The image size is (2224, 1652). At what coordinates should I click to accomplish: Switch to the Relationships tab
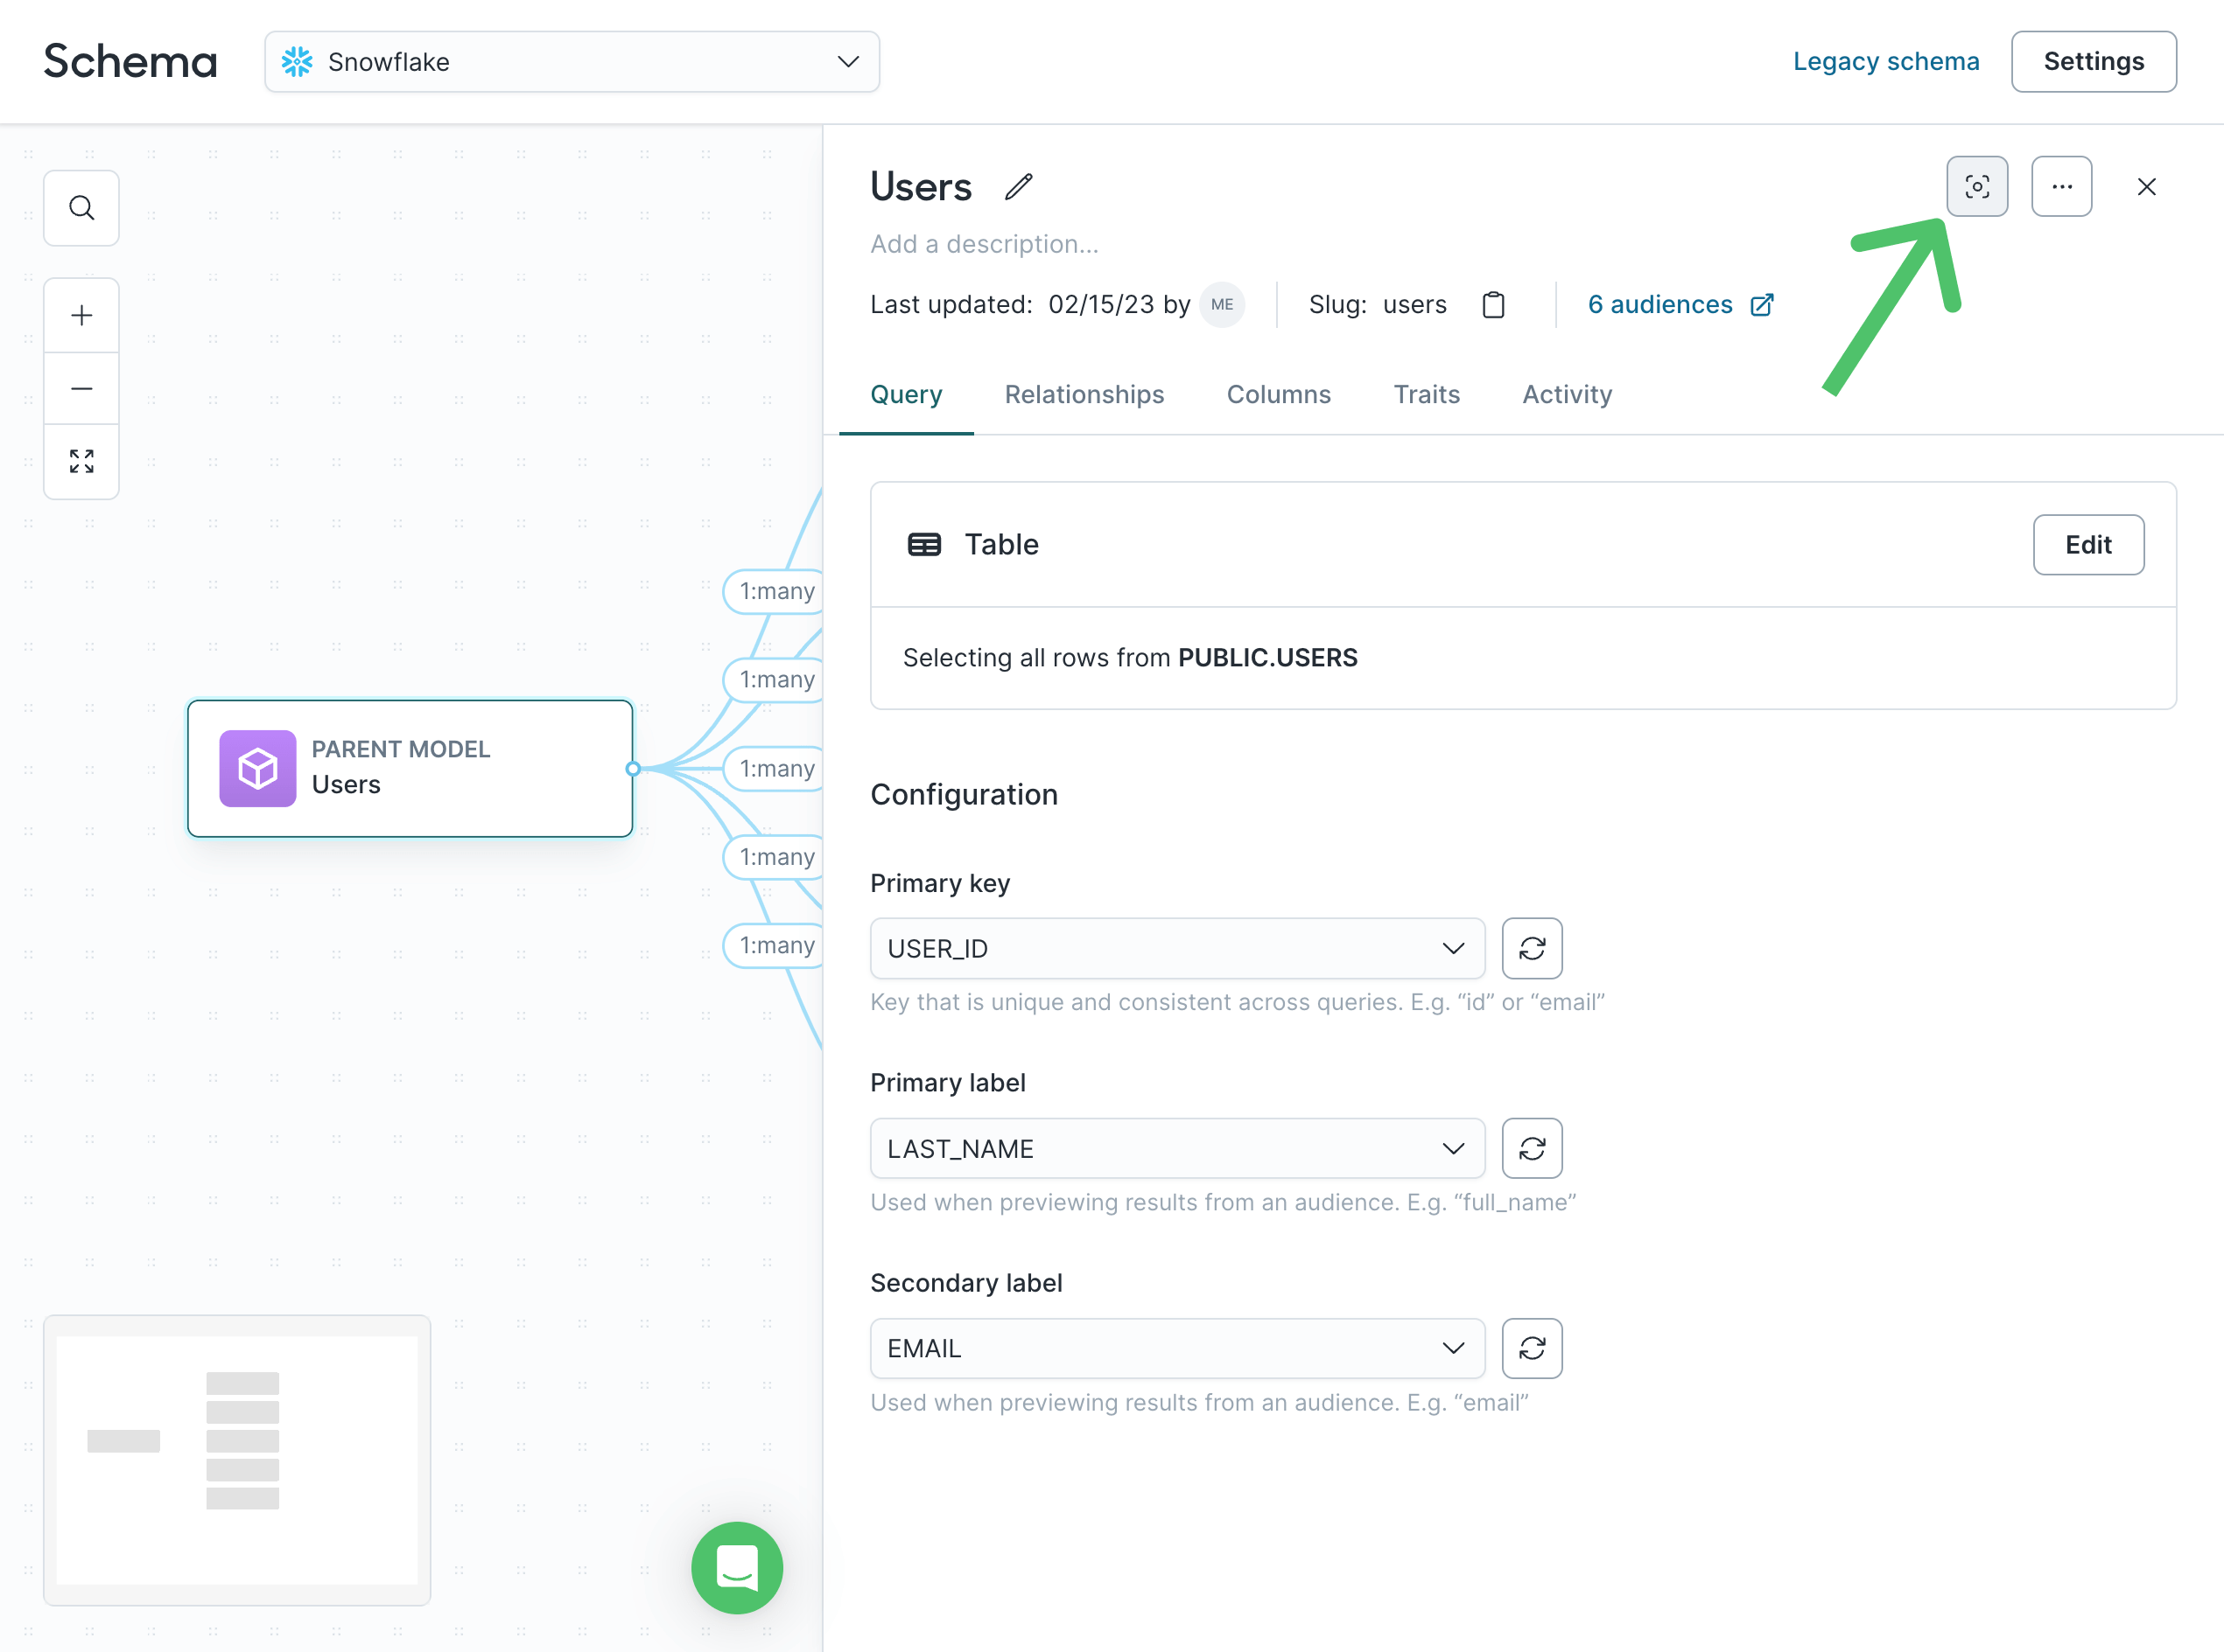[x=1084, y=395]
